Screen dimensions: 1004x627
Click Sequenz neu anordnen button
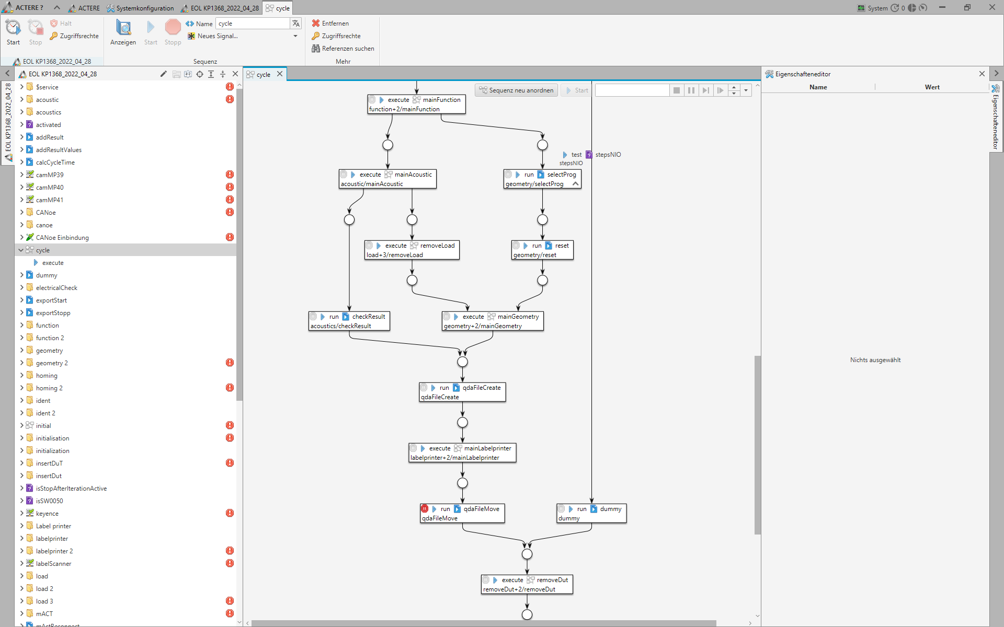[517, 90]
